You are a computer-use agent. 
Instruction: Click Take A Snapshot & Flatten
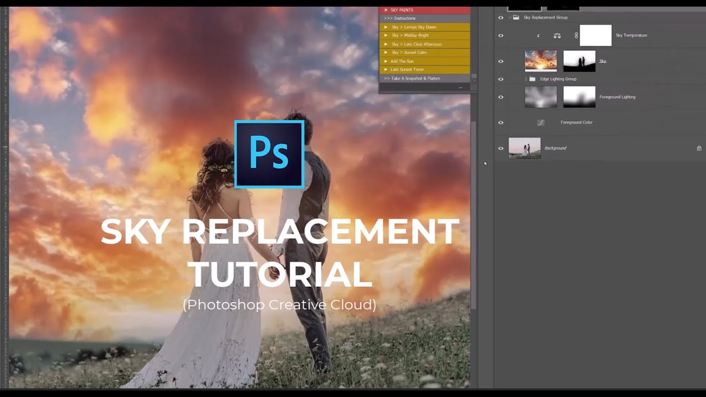click(425, 78)
